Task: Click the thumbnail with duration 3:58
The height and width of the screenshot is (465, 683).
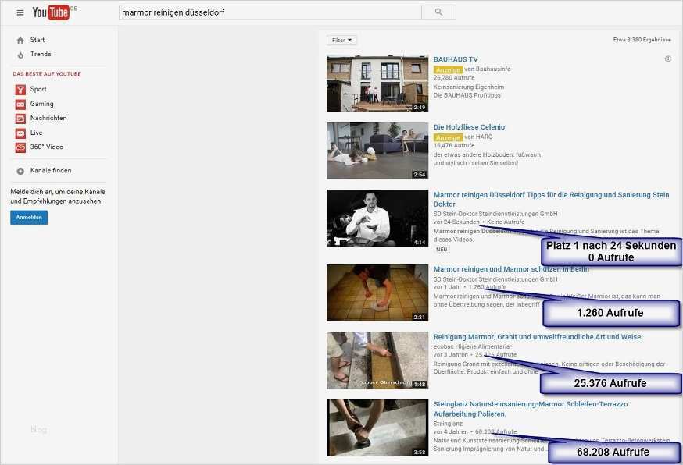Action: click(x=377, y=428)
